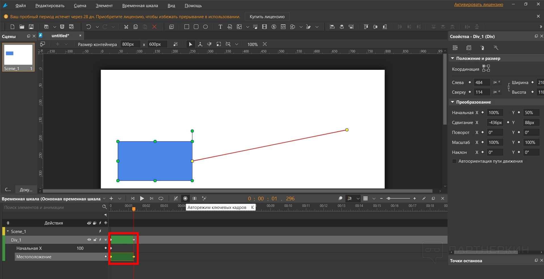This screenshot has width=544, height=279.
Task: Align selected elements to left edge
Action: pos(332,27)
